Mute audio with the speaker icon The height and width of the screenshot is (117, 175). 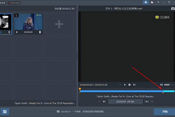point(161,85)
